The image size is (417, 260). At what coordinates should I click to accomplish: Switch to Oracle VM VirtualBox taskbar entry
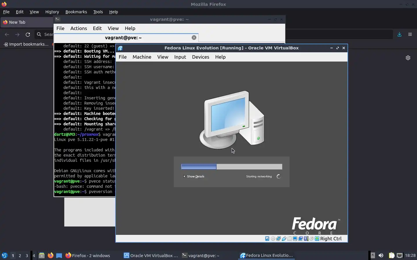(x=151, y=255)
